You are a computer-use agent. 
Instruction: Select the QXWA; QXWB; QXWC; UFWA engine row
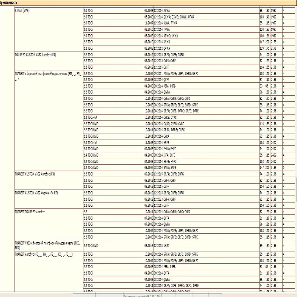pyautogui.click(x=178, y=17)
